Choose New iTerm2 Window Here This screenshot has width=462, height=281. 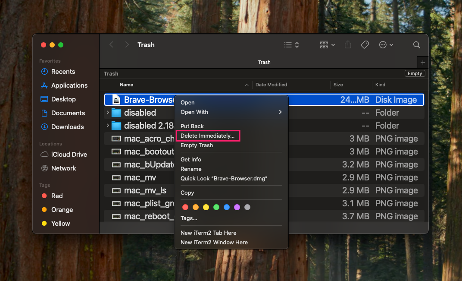pyautogui.click(x=214, y=242)
